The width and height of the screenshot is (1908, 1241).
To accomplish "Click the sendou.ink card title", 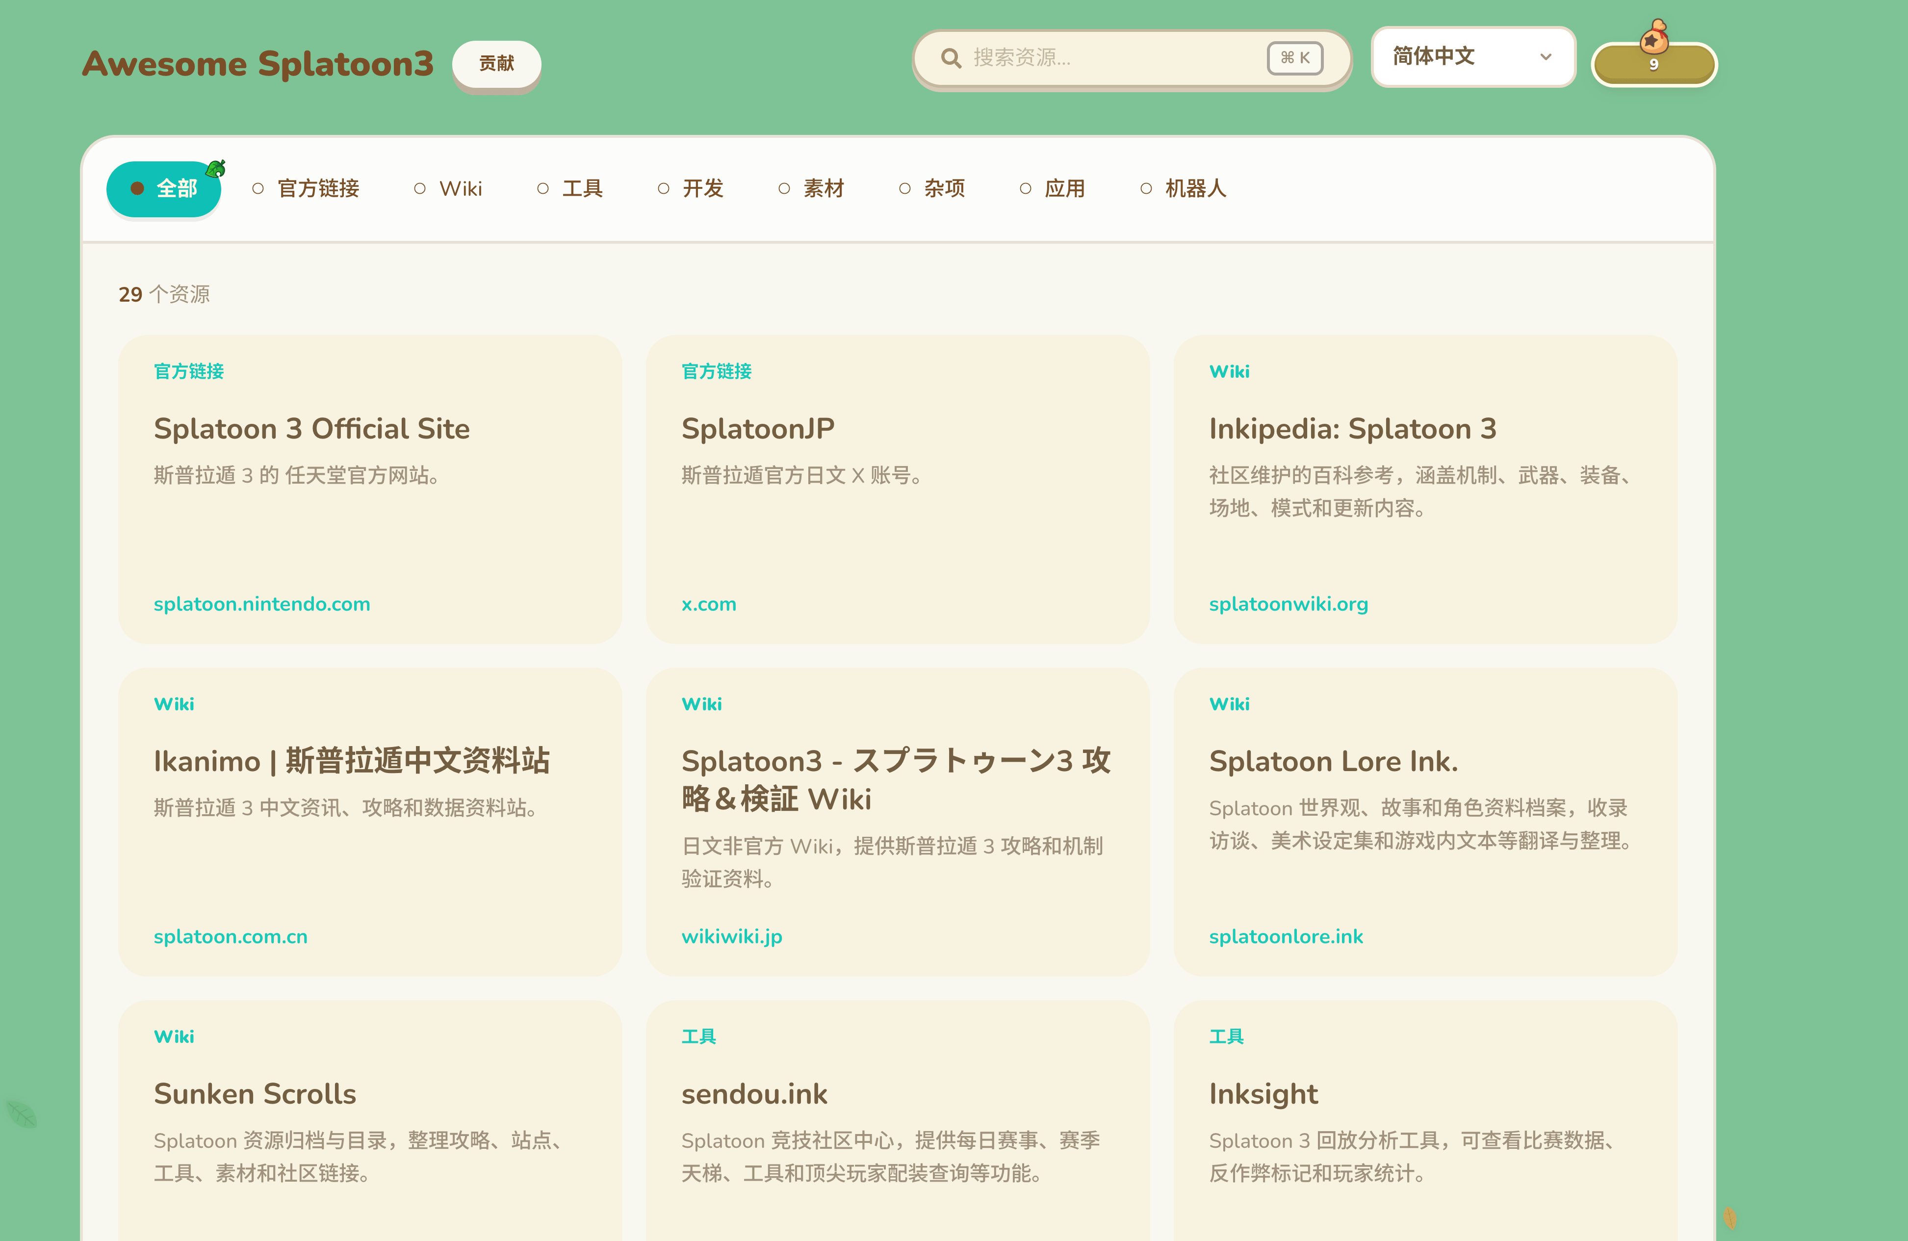I will point(754,1093).
